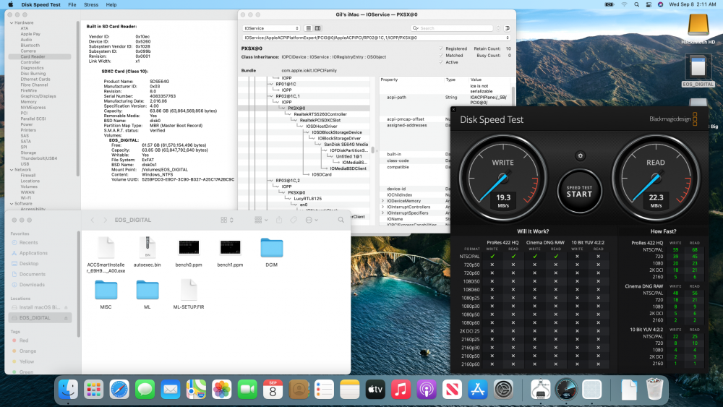This screenshot has height=407, width=723.
Task: Focus the IORegistryExplorer search field
Action: [452, 28]
